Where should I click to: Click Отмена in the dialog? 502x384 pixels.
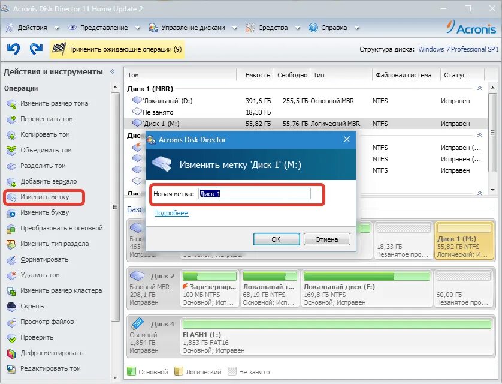[x=326, y=239]
